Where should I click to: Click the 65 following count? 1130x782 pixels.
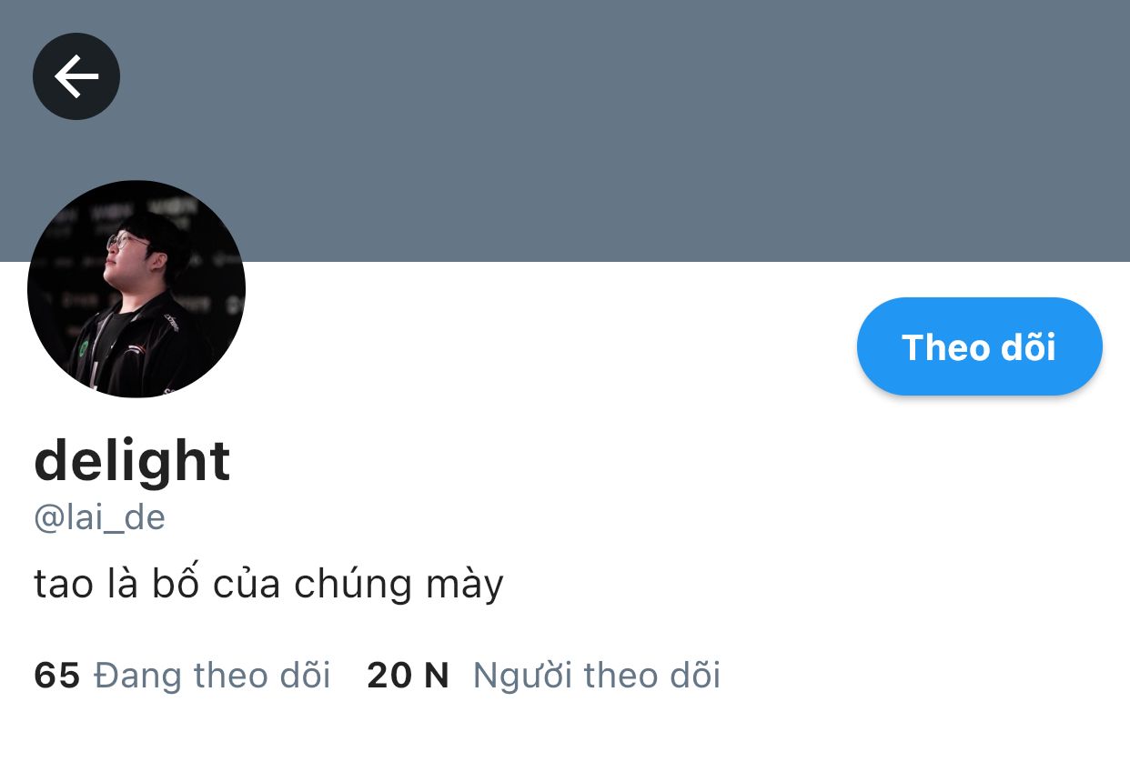(57, 676)
